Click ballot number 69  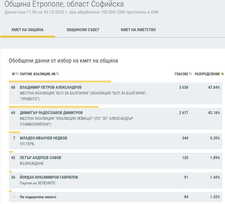(x=13, y=113)
